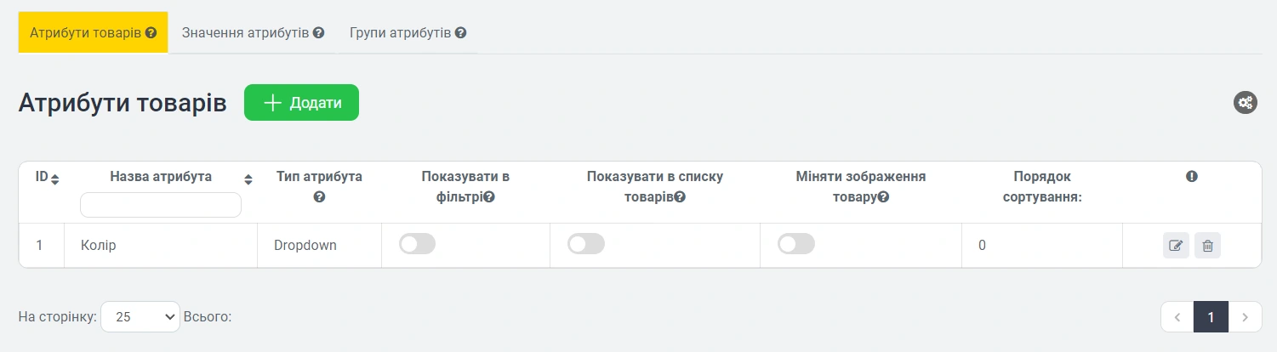Edit the Колір attribute row
This screenshot has width=1277, height=352.
pyautogui.click(x=1176, y=247)
